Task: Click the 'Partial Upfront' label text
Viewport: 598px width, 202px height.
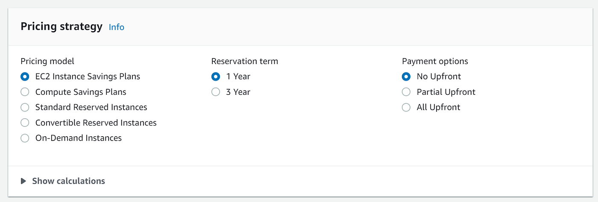Action: [446, 92]
